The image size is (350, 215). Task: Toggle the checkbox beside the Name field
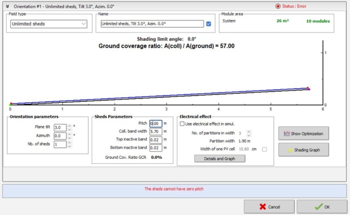[x=209, y=24]
